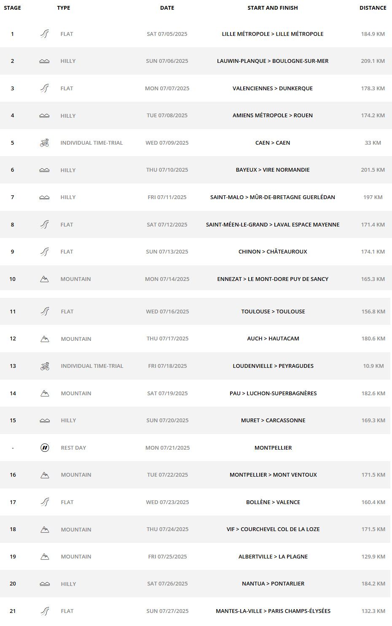Select Montpellier > Mont Ventoux stage

click(x=273, y=475)
